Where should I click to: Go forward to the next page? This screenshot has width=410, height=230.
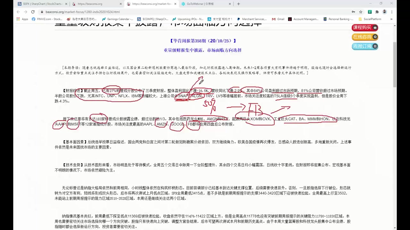[x=25, y=12]
